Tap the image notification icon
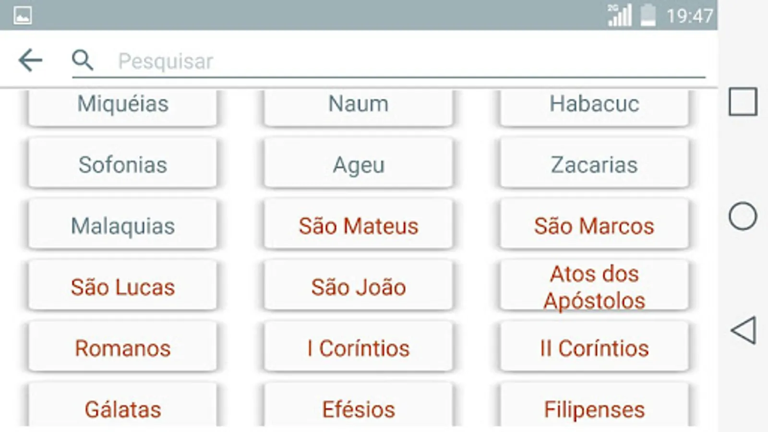This screenshot has width=768, height=432. (23, 15)
